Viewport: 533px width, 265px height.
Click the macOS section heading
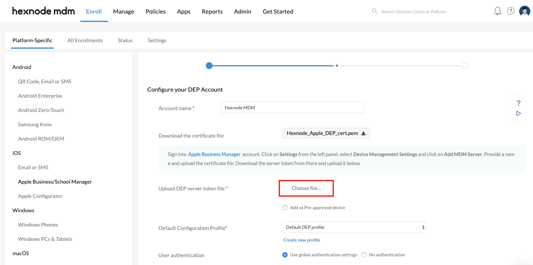pos(21,253)
